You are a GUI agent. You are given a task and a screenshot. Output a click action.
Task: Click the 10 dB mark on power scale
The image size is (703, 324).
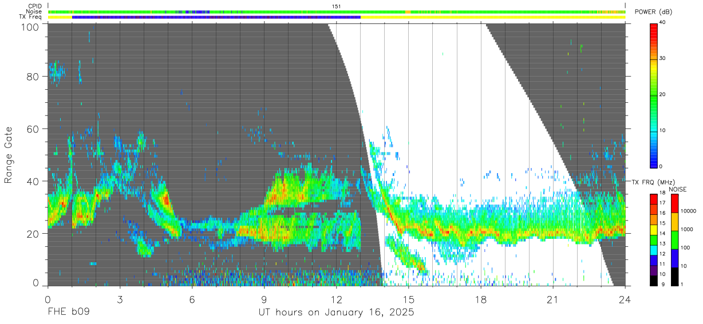[x=662, y=130]
